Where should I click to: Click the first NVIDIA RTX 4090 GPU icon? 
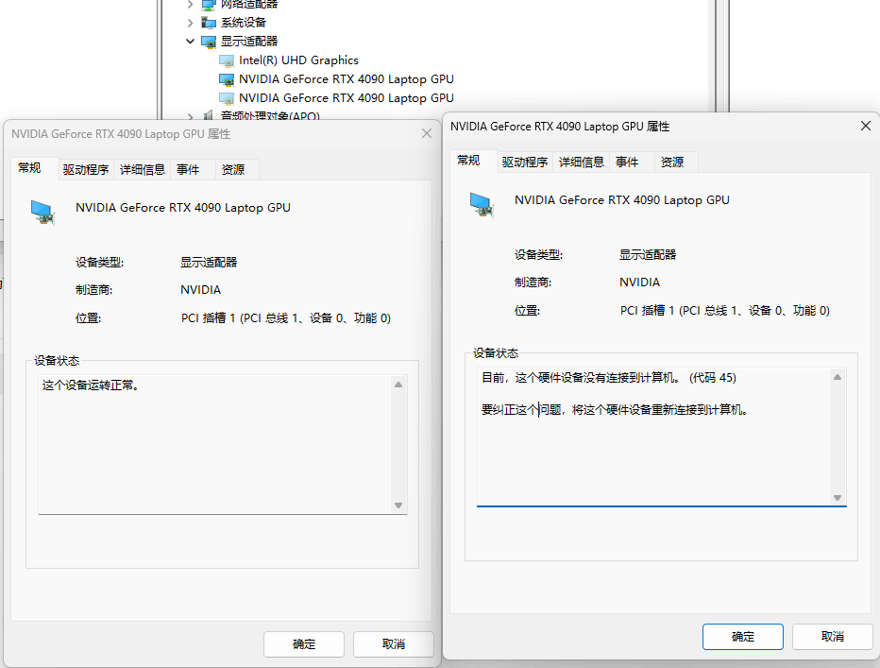tap(227, 78)
